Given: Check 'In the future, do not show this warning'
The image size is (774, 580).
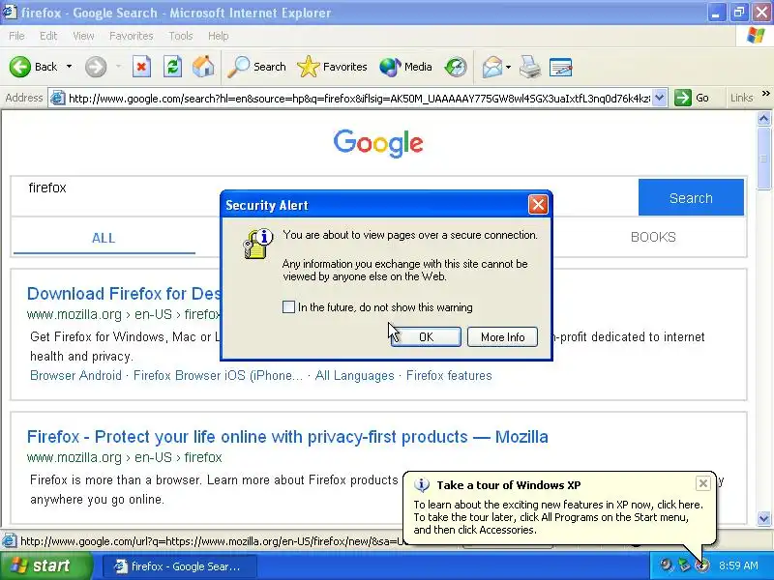Looking at the screenshot, I should [x=288, y=307].
